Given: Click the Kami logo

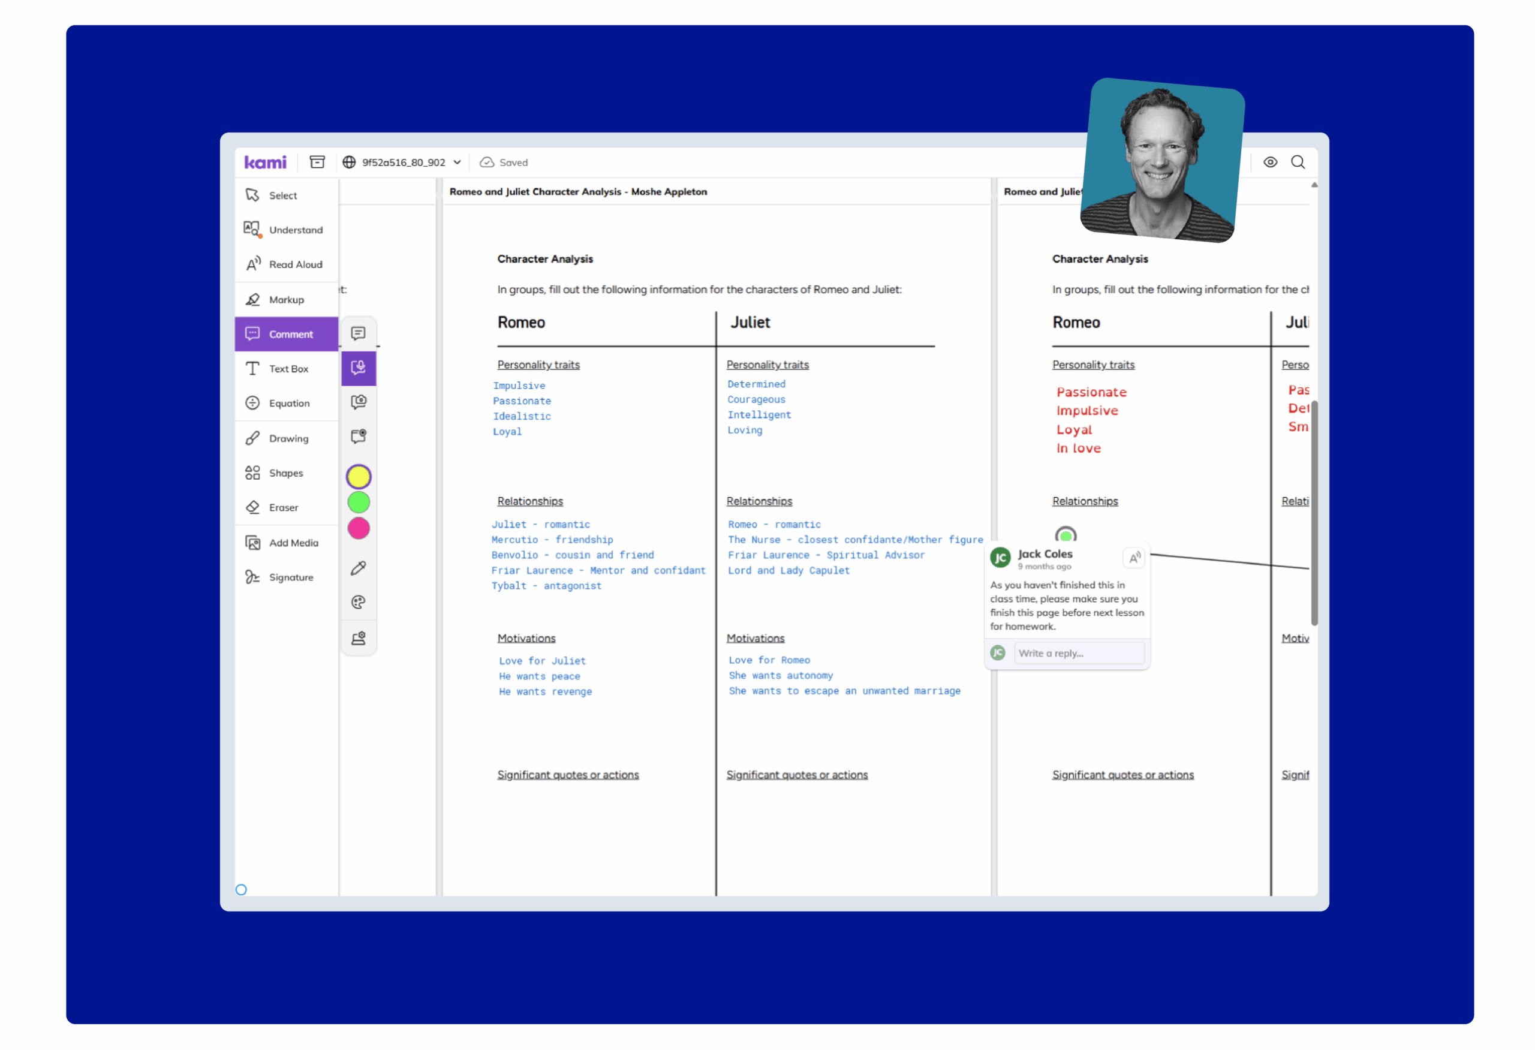Looking at the screenshot, I should point(265,162).
